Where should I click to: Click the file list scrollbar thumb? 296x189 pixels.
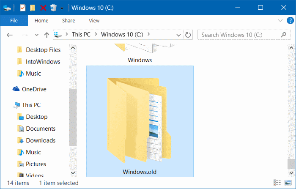point(291,164)
